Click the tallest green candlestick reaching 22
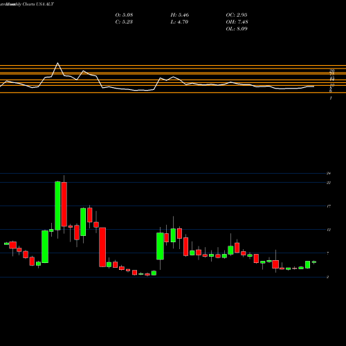346x346 pixels. pyautogui.click(x=57, y=206)
